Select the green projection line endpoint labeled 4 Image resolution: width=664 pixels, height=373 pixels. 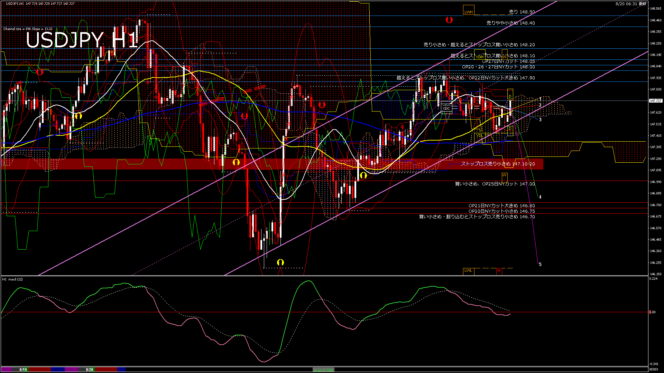[540, 197]
